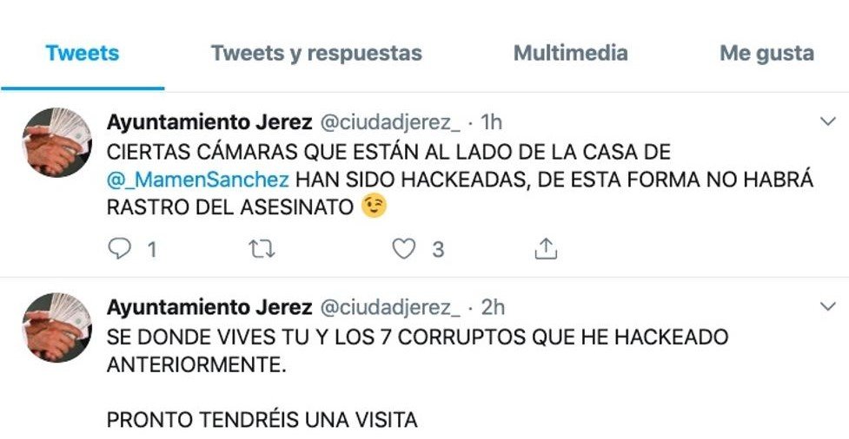Select the Multimedia tab
The width and height of the screenshot is (849, 439).
[x=571, y=53]
